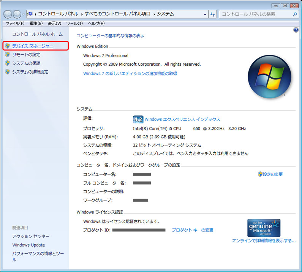Open the address bar history dropdown arrow
Viewport: 302px width, 272px height.
coord(205,14)
